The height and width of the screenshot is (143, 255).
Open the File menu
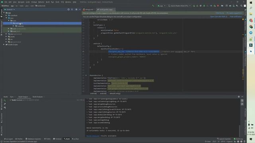[x=6, y=2]
